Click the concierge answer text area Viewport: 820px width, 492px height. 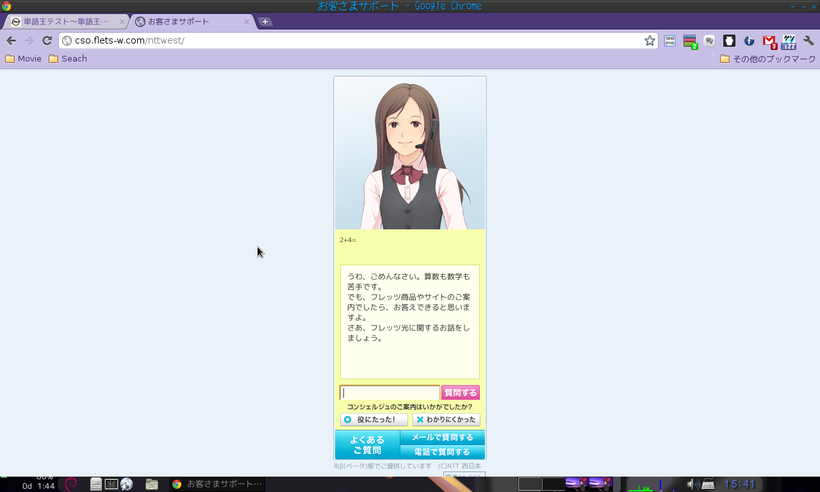[x=410, y=322]
